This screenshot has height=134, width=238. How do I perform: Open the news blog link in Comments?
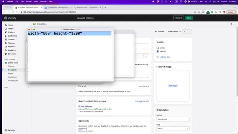tap(81, 128)
